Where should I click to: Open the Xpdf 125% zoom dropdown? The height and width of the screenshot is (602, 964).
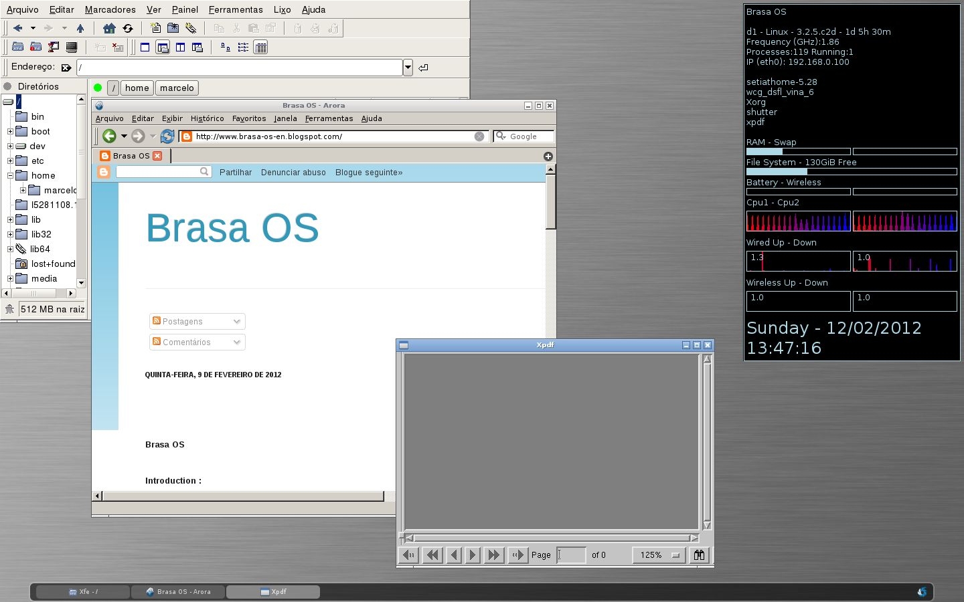(x=659, y=555)
